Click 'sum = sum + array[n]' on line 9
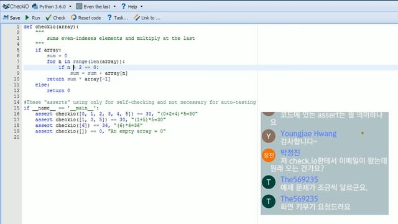The image size is (398, 224). (x=99, y=73)
